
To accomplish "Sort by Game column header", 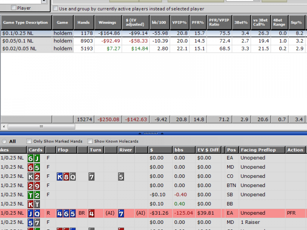I will (x=63, y=22).
